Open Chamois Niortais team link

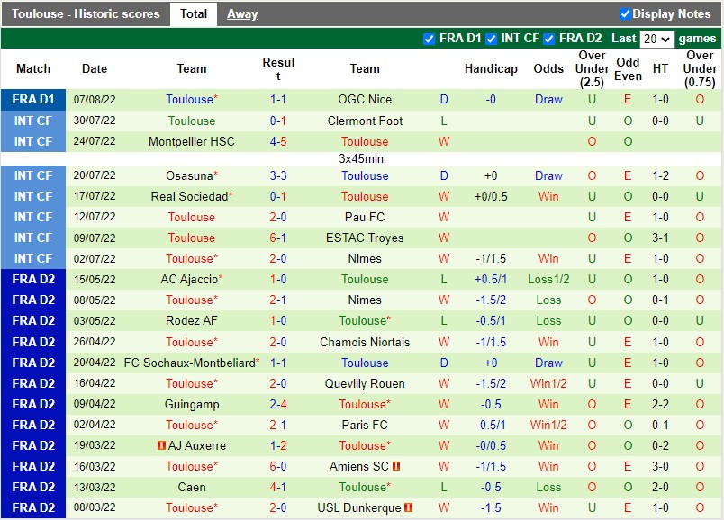click(365, 343)
